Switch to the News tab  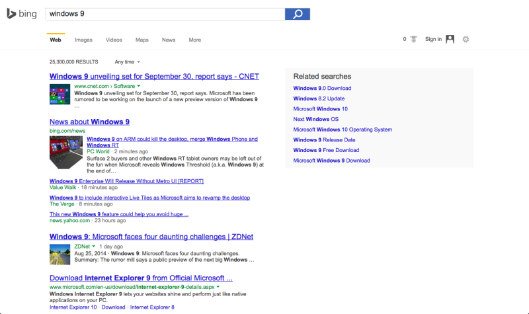(169, 40)
